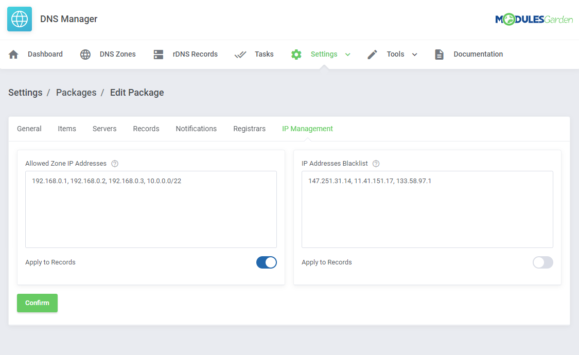Open the Tools menu label
This screenshot has width=579, height=355.
395,54
